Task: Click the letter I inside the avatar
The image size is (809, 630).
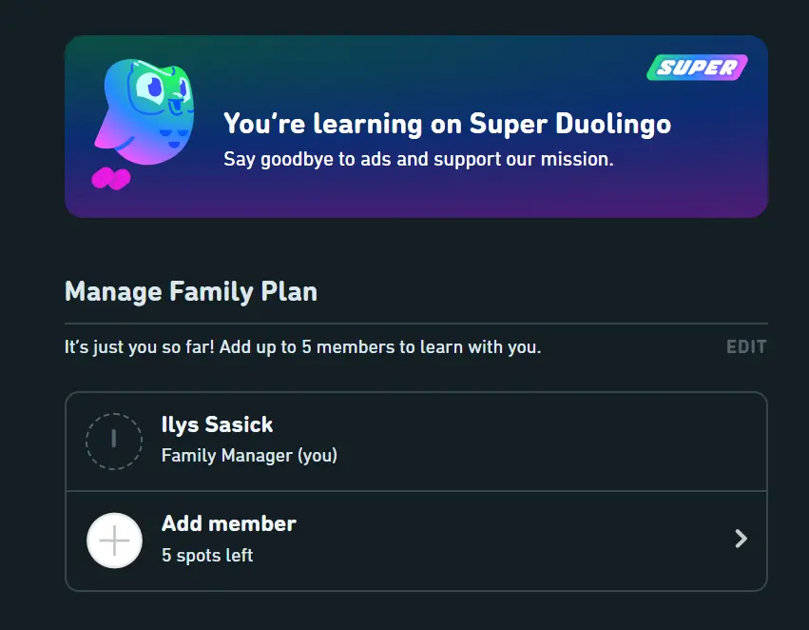Action: (x=114, y=439)
